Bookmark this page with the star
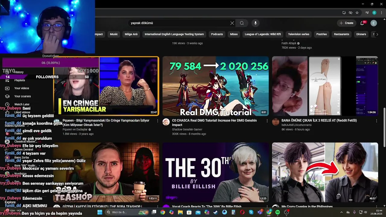Image resolution: width=386 pixels, height=217 pixels. 357,13
